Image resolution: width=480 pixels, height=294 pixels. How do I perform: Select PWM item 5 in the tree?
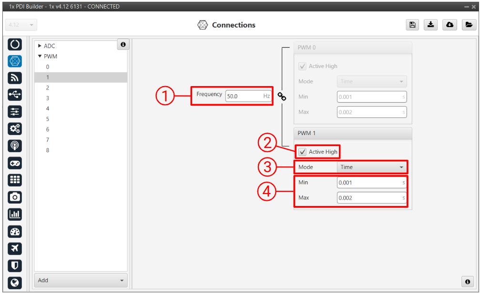[x=48, y=119]
